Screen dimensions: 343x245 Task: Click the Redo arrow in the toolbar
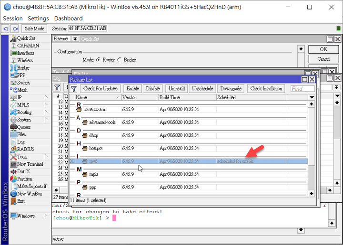(15, 28)
